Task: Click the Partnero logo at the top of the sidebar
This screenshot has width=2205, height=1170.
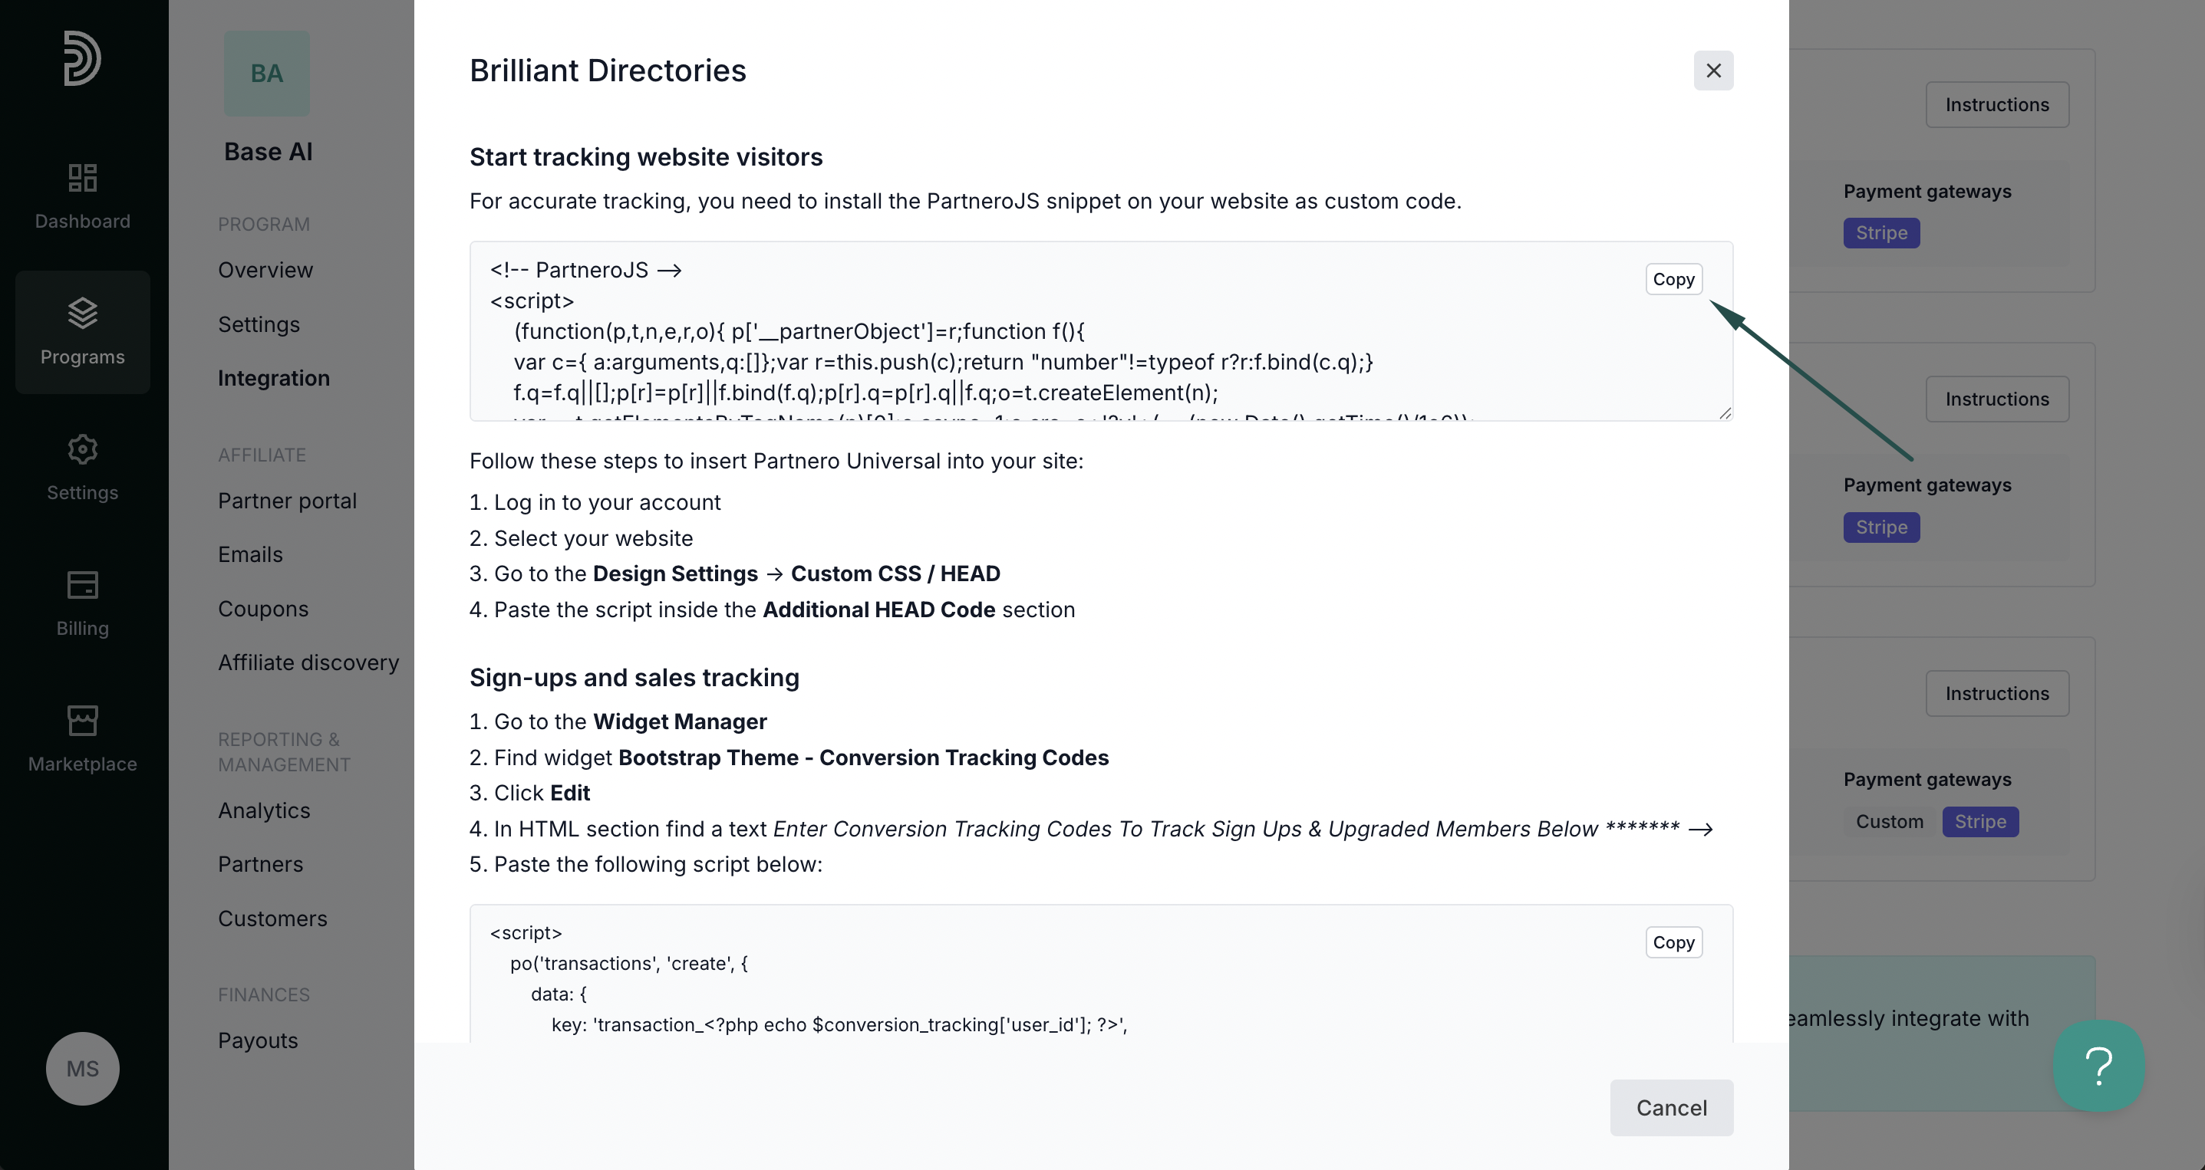Action: point(82,58)
